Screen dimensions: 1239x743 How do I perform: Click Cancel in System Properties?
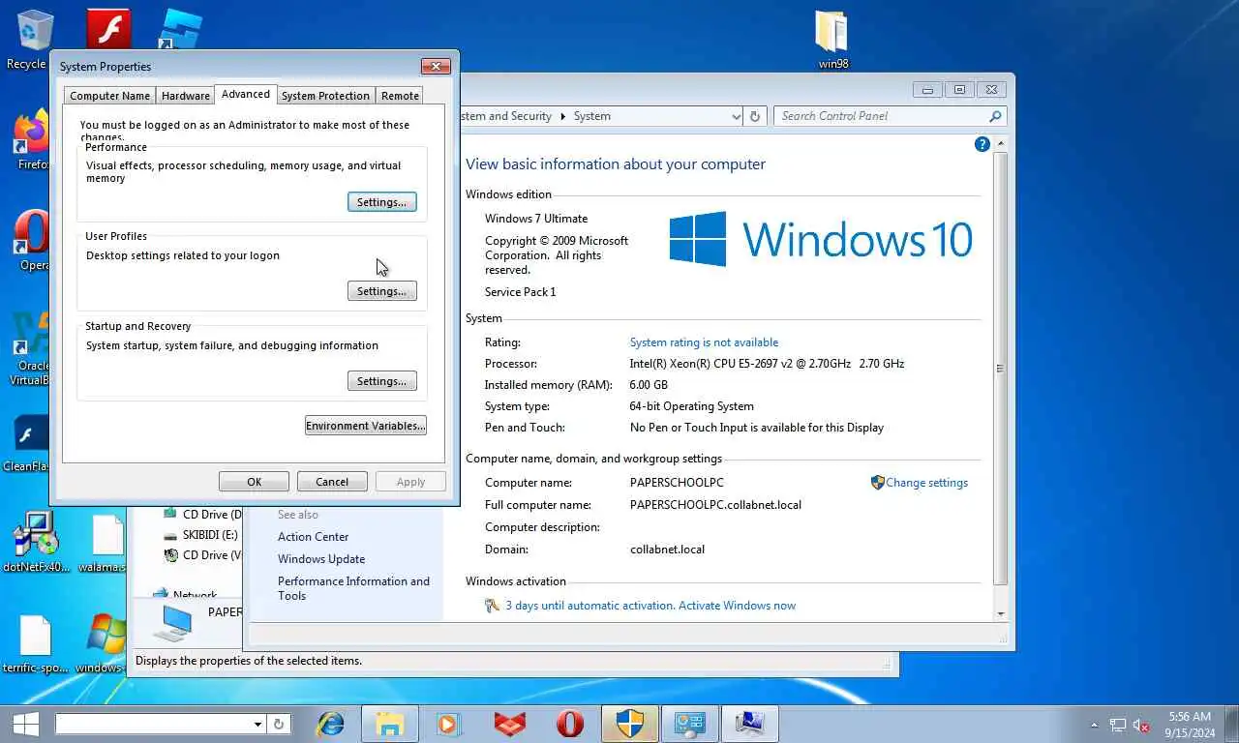tap(332, 482)
